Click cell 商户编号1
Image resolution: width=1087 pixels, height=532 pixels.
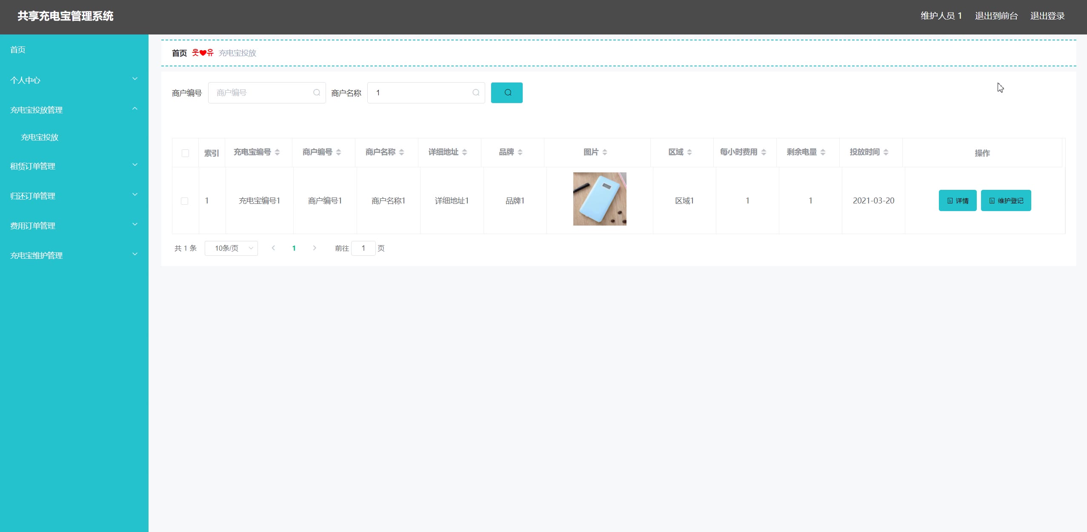[x=325, y=200]
